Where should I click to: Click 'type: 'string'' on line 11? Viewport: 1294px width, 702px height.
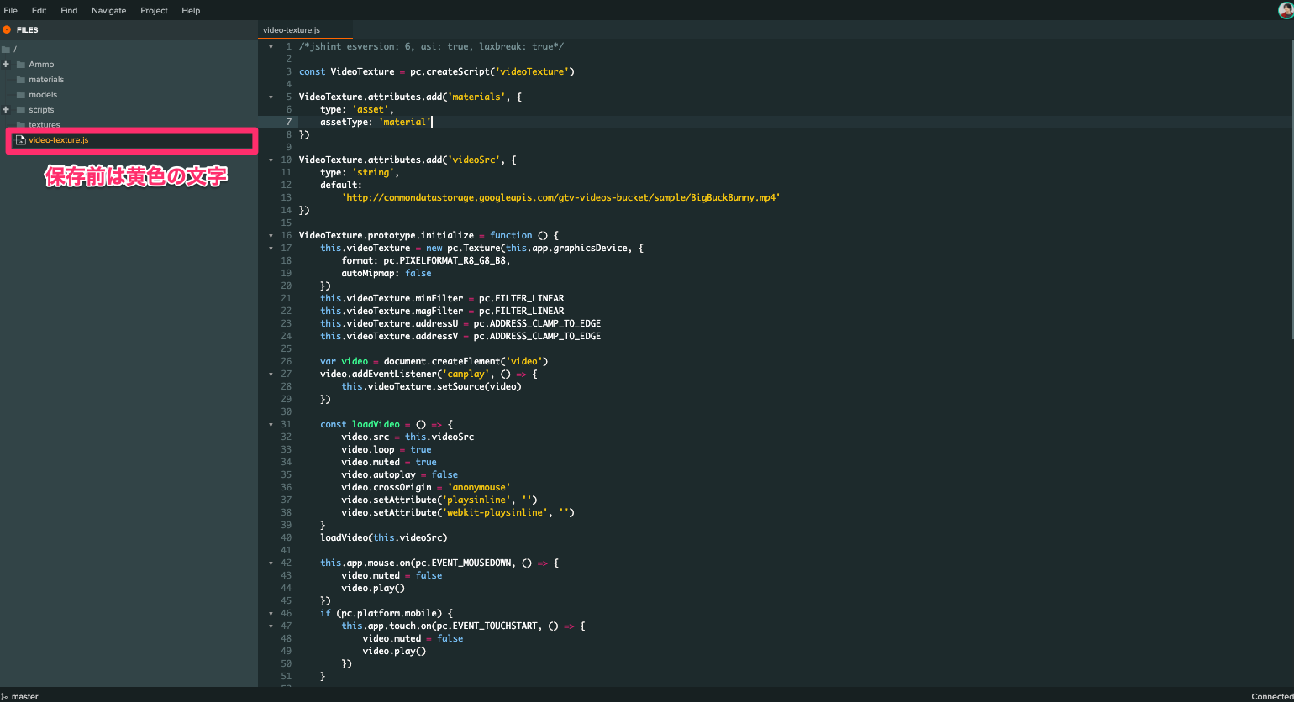357,173
